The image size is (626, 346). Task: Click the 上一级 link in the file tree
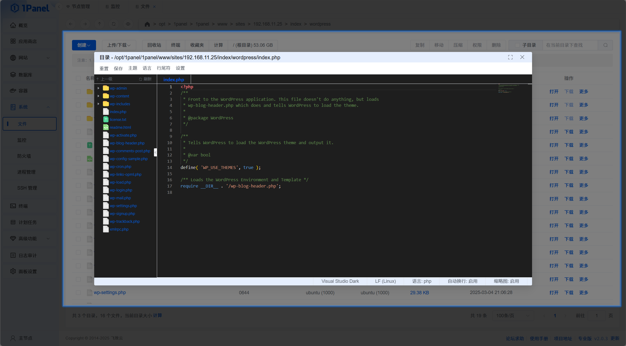[106, 79]
